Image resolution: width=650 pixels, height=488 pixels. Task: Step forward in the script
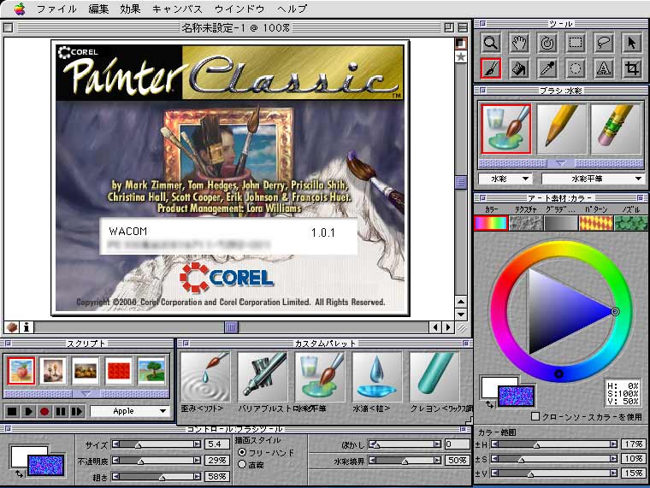click(77, 411)
